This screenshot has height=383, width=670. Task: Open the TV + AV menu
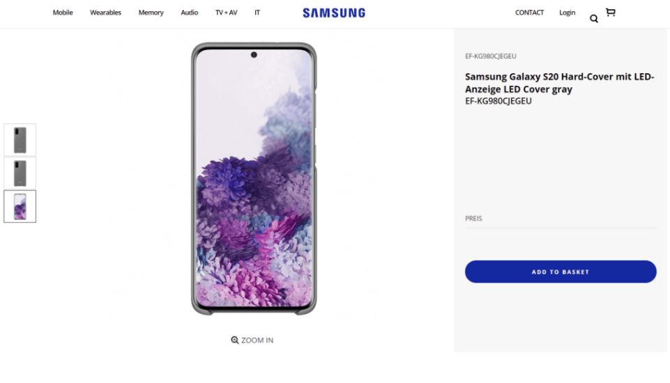[x=226, y=13]
